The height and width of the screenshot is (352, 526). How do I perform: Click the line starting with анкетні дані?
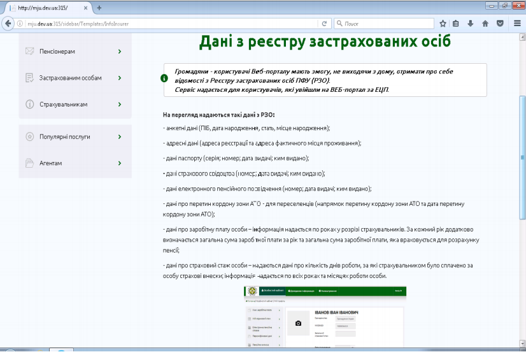(x=246, y=128)
